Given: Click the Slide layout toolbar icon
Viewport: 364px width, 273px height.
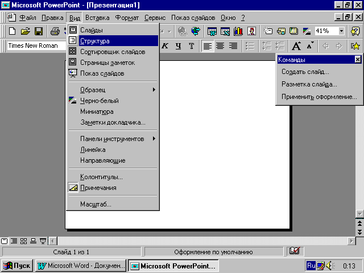Looking at the screenshot, I should click(281, 31).
